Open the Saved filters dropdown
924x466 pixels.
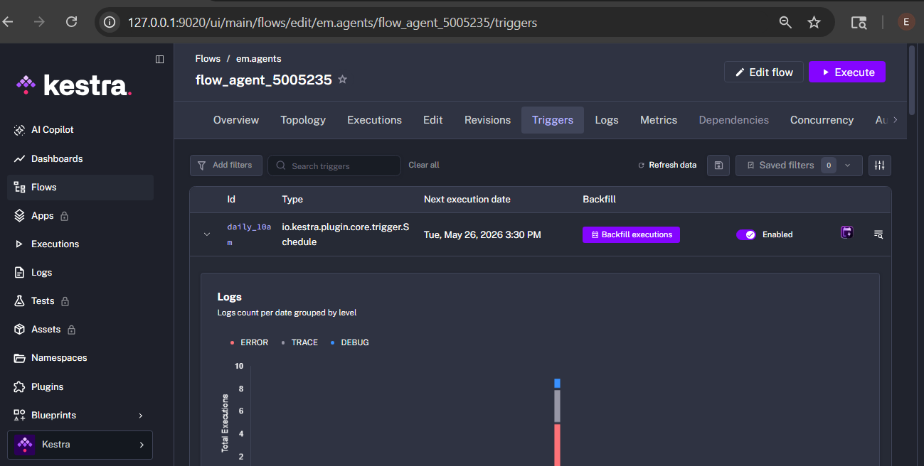point(799,166)
